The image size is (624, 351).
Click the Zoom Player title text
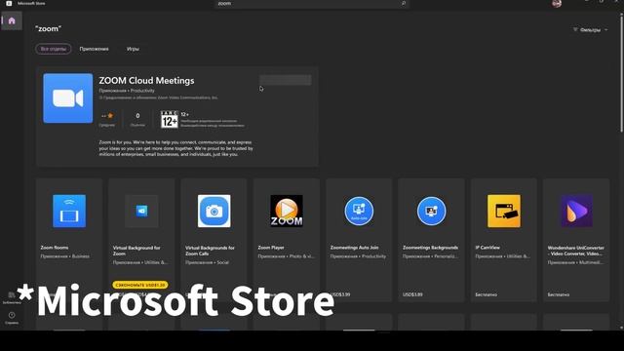click(271, 248)
